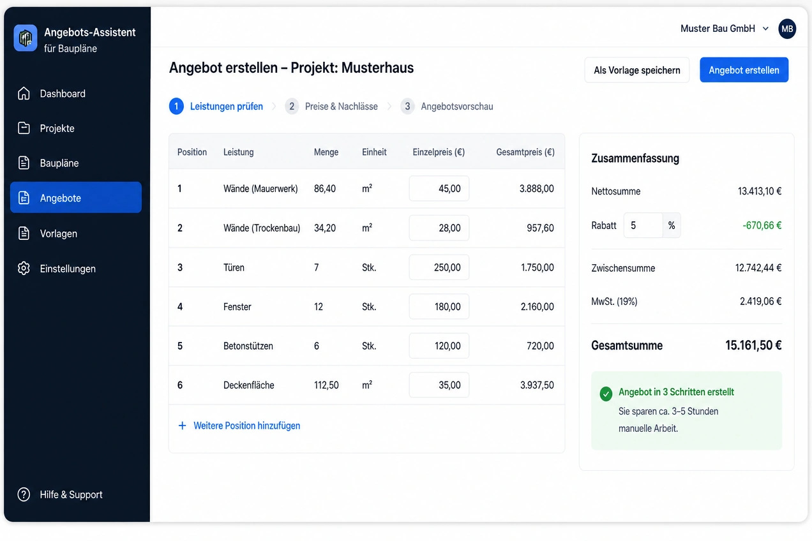Open the Muster Bau GmbH company dropdown

point(725,29)
